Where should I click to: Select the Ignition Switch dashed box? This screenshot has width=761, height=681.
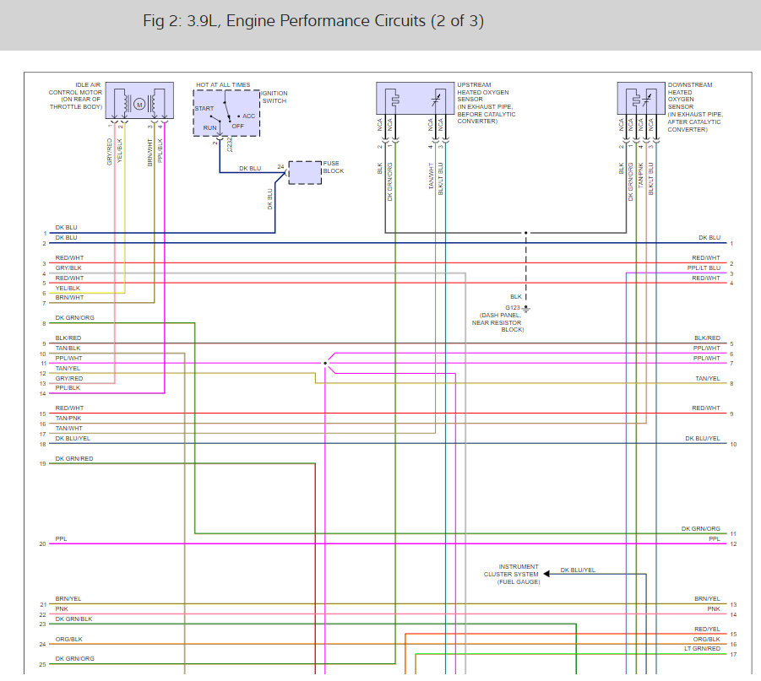(x=226, y=113)
